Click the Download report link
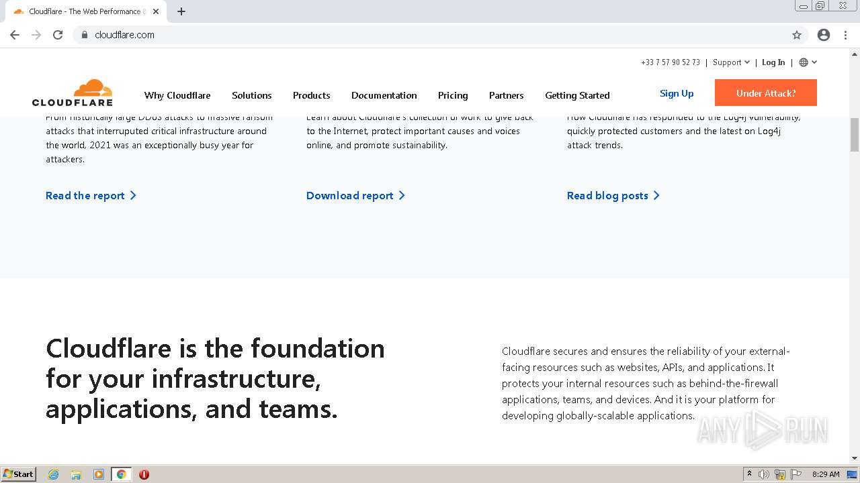Viewport: 860px width, 483px height. (355, 196)
